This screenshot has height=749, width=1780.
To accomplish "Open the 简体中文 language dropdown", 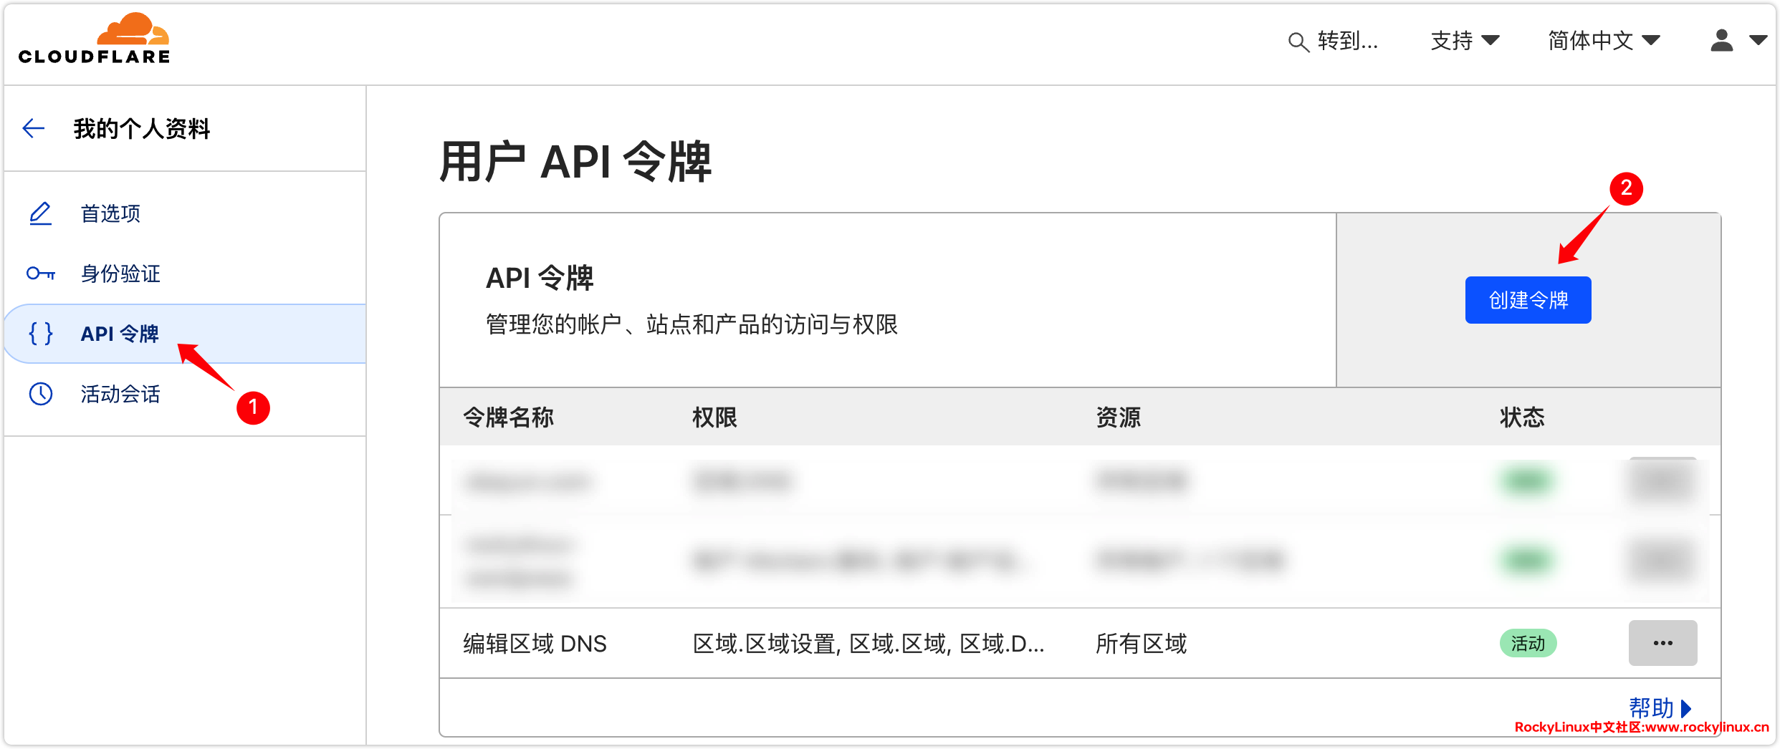I will coord(1603,41).
